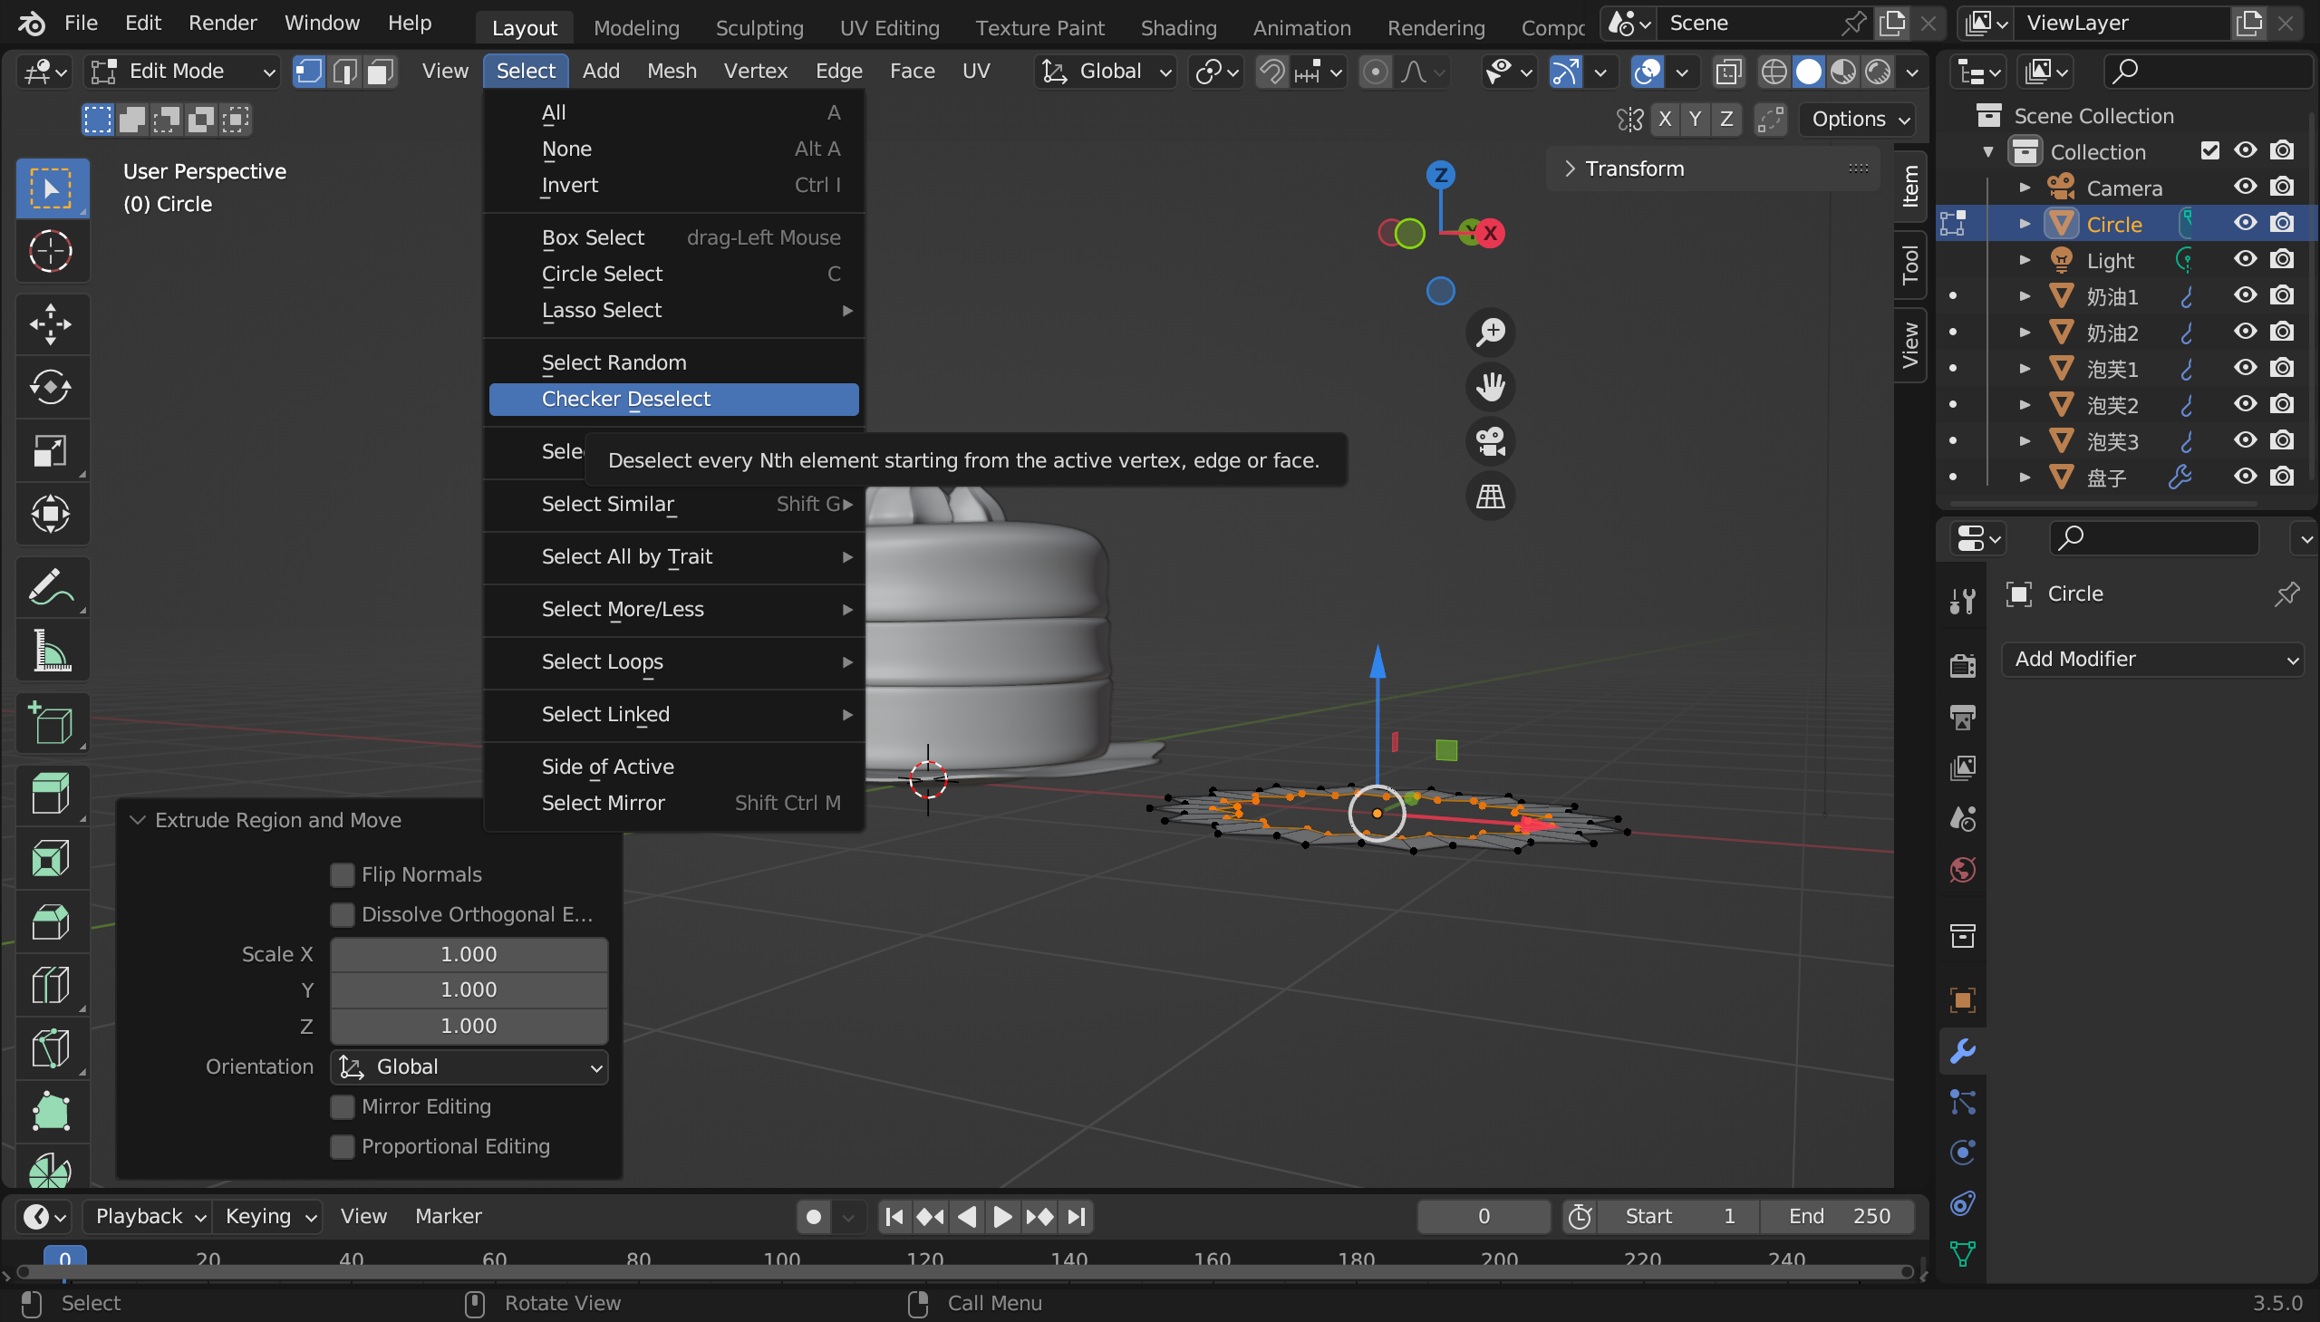Select the 3D Cursor tool

(x=52, y=252)
